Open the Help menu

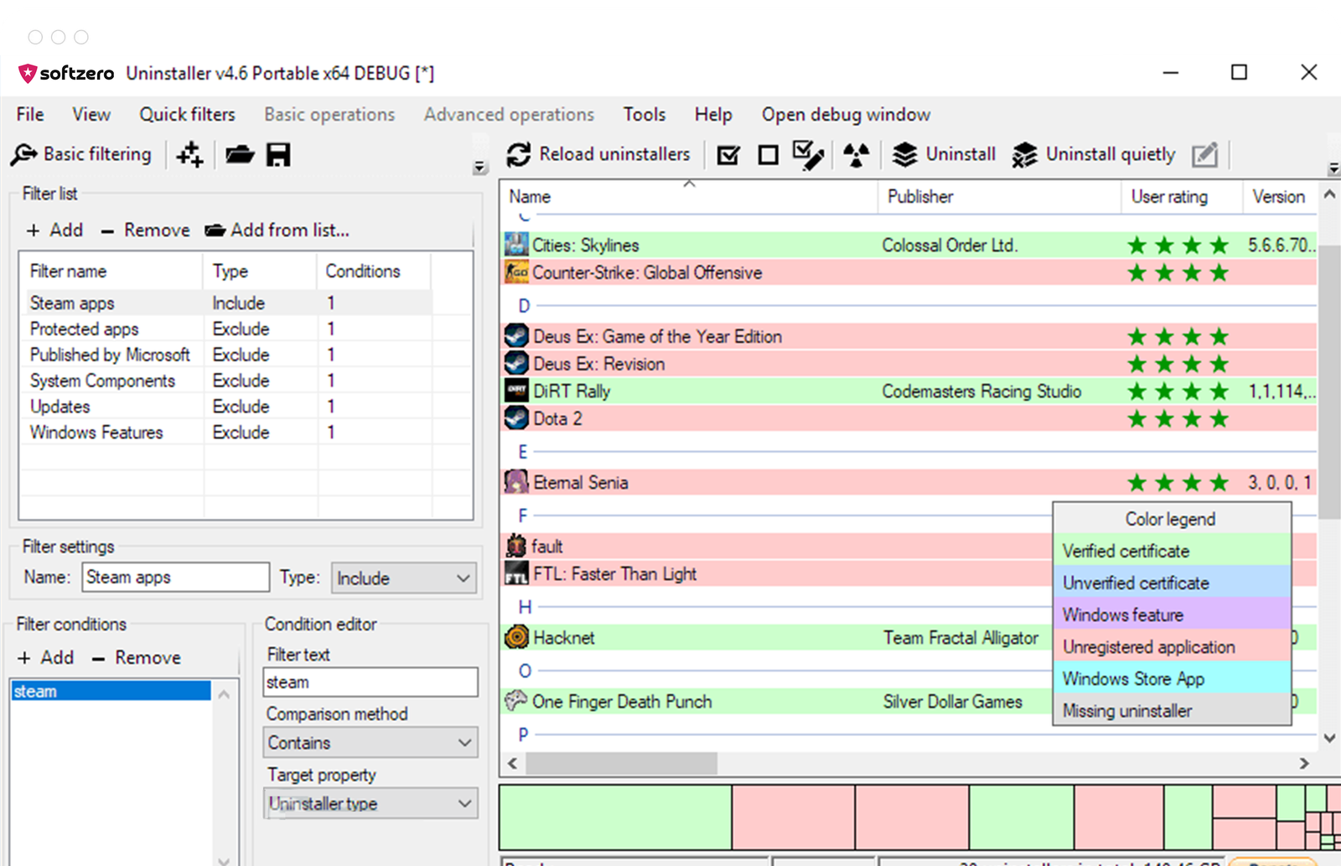coord(713,114)
